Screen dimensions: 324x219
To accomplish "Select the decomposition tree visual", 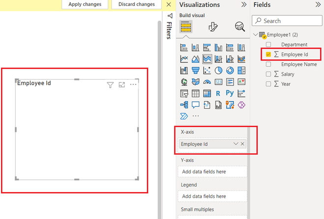I will (184, 105).
